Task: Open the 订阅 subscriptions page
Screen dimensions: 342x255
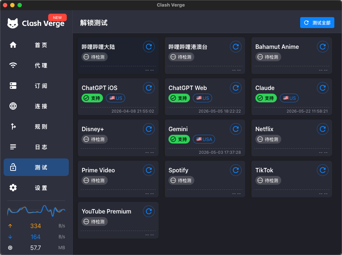Action: [36, 86]
